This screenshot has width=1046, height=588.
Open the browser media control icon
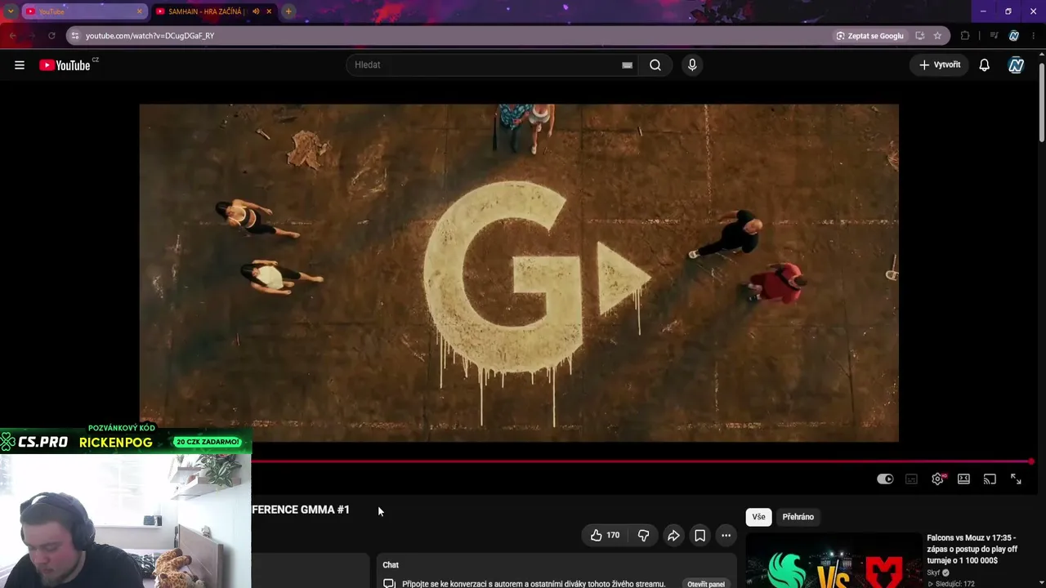click(994, 36)
